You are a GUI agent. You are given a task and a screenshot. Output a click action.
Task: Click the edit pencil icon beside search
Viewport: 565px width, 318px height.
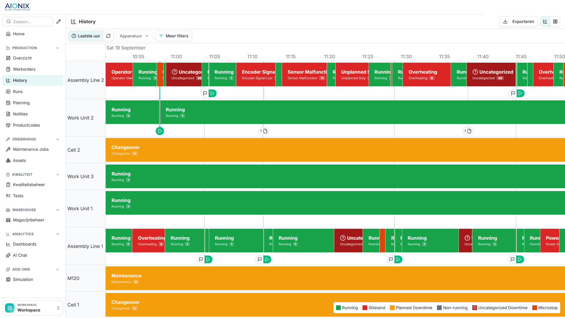tap(59, 21)
